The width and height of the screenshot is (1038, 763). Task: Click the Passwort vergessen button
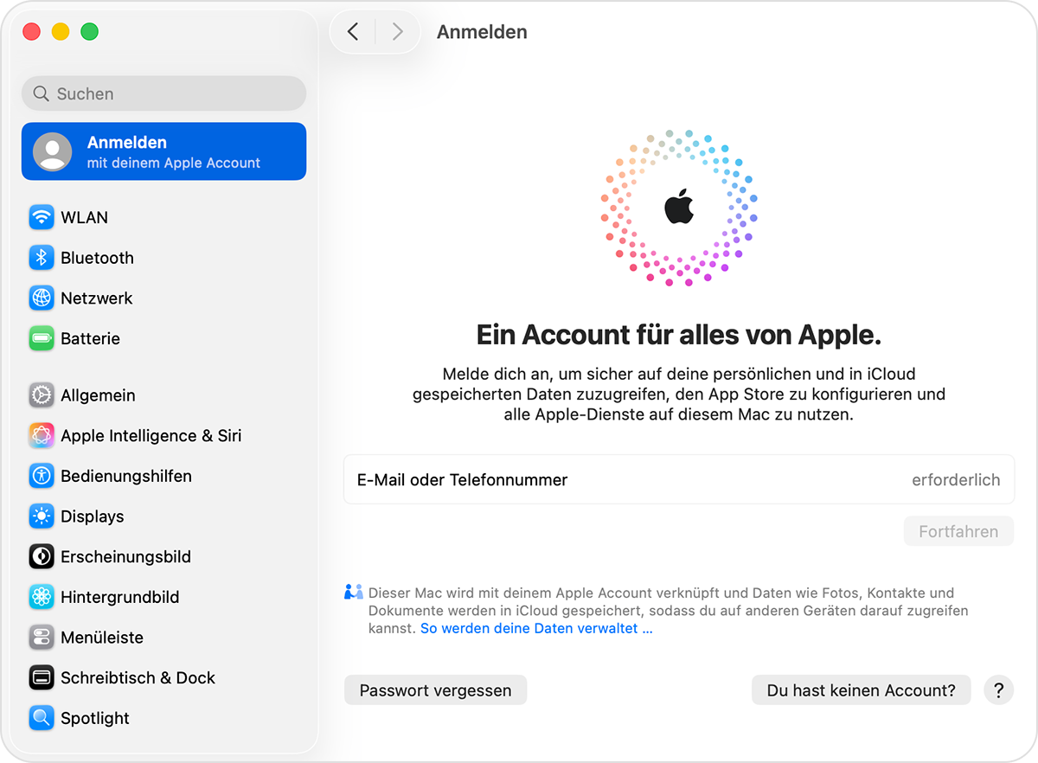coord(436,690)
